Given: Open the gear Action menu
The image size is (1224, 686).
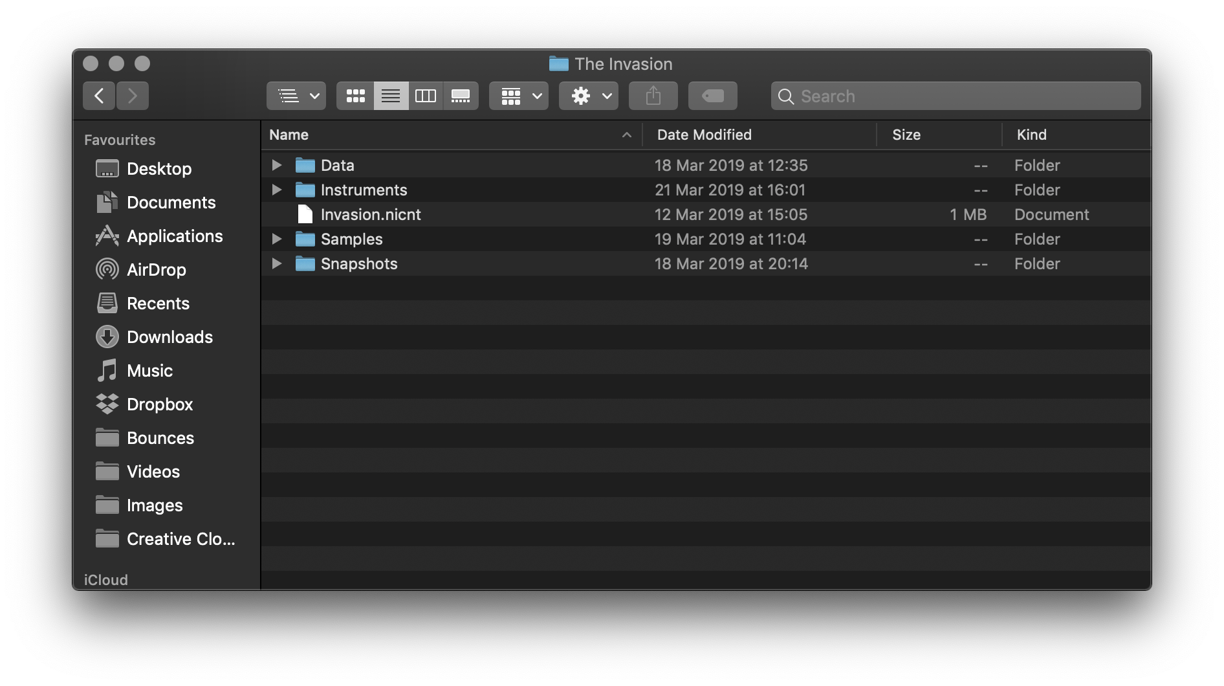Looking at the screenshot, I should tap(589, 96).
